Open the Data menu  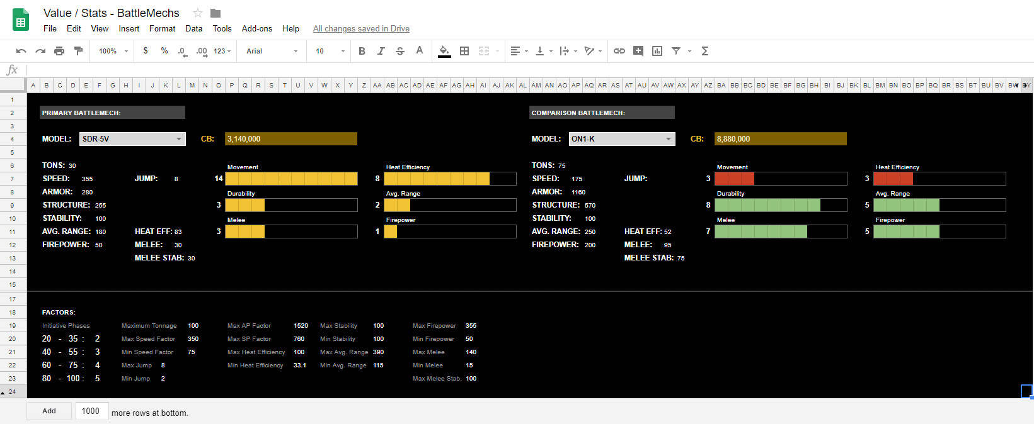(x=194, y=28)
